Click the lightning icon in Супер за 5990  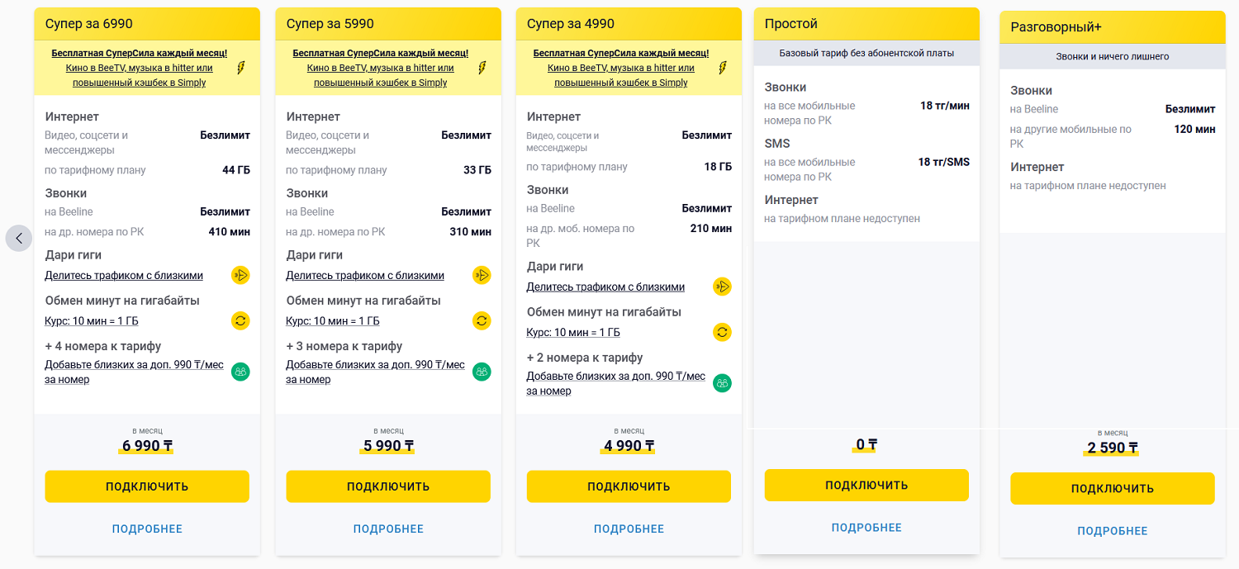tap(482, 68)
